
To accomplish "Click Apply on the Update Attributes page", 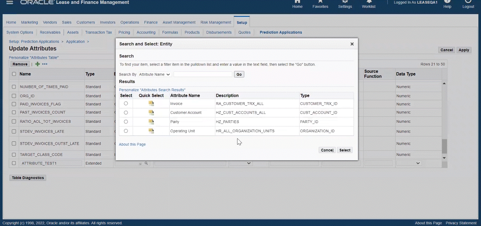I will click(464, 50).
